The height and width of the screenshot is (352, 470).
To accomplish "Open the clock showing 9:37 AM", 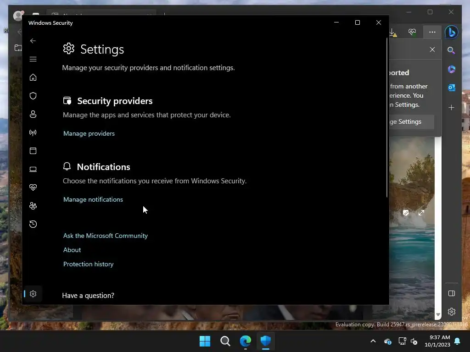I will coord(437,341).
